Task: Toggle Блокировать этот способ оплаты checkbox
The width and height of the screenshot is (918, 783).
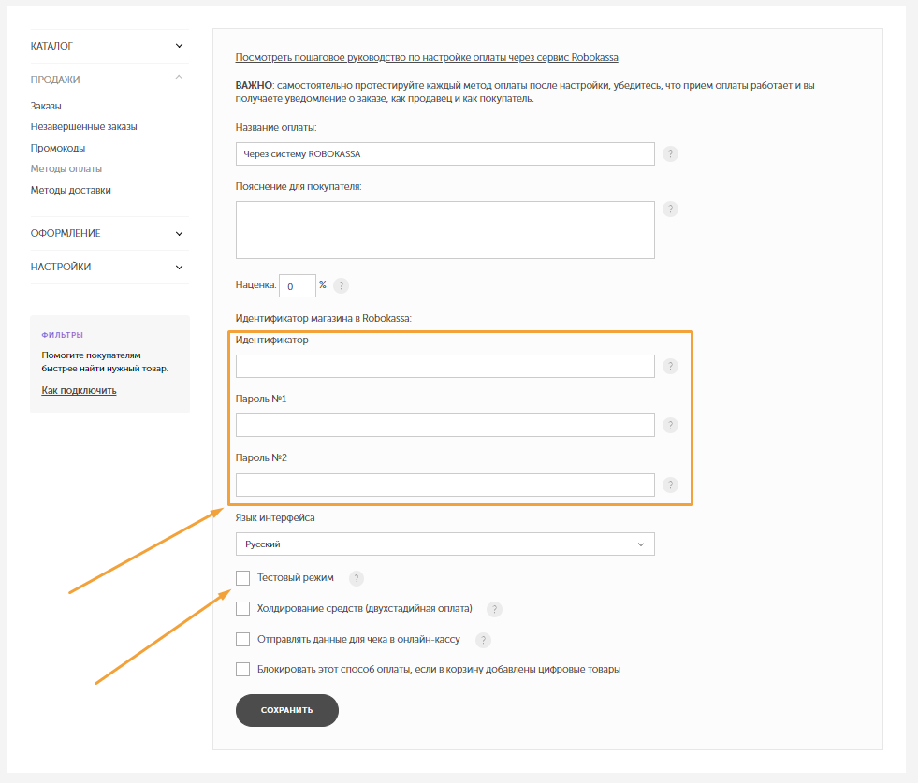Action: 243,670
